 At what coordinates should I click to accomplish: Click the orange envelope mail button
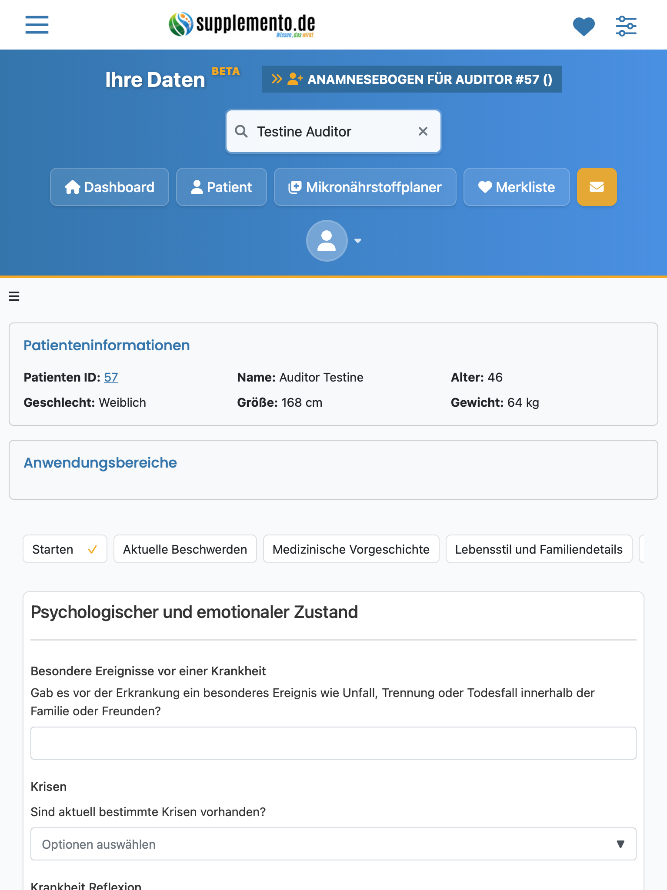pos(597,187)
